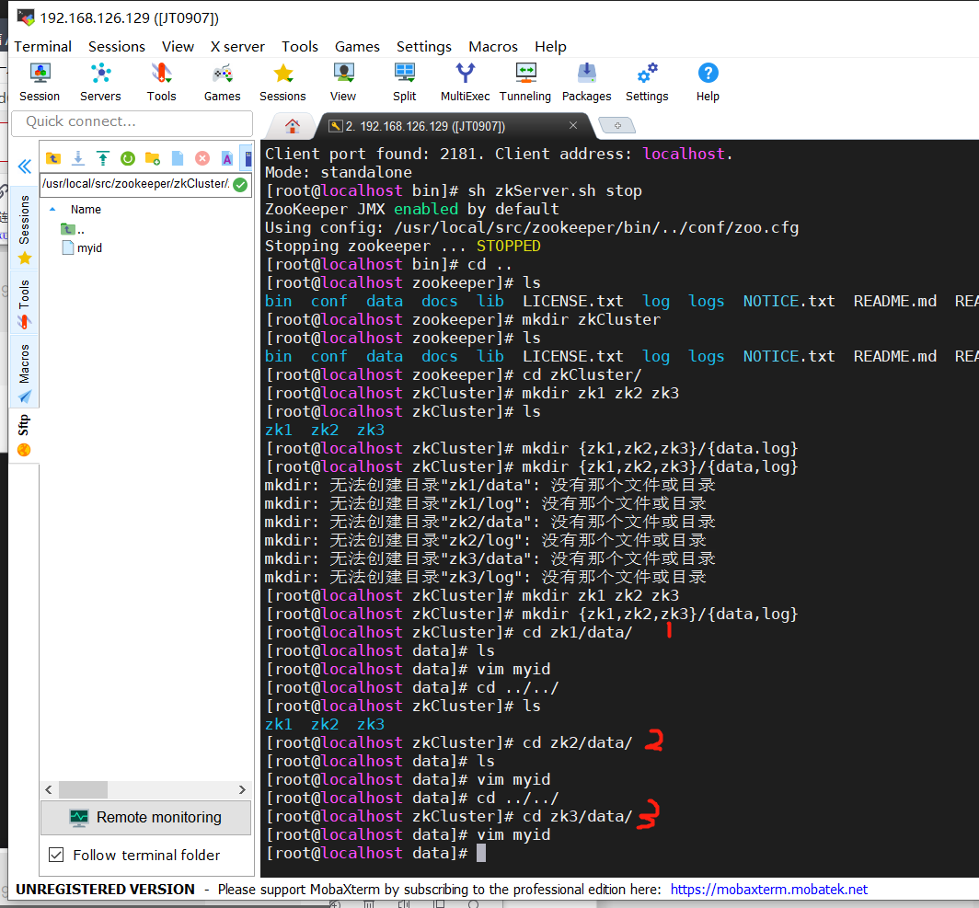Viewport: 979px width, 908px height.
Task: Open the Tools menu
Action: pos(300,46)
